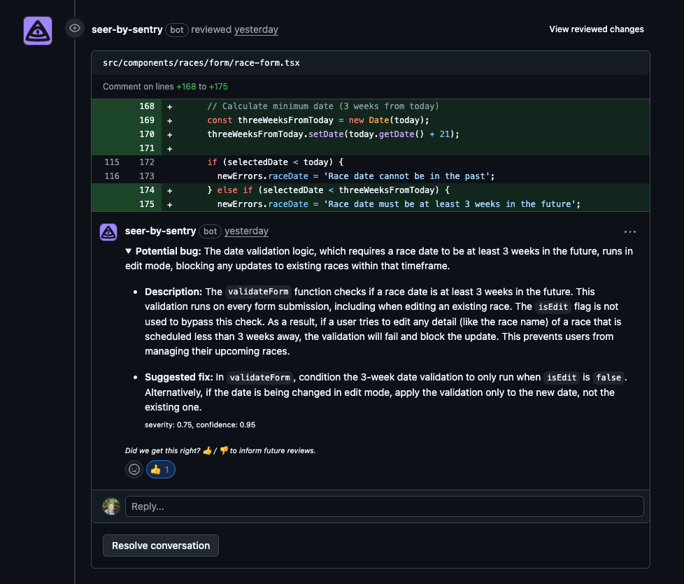Click the race-form.tsx file path header

click(x=202, y=62)
